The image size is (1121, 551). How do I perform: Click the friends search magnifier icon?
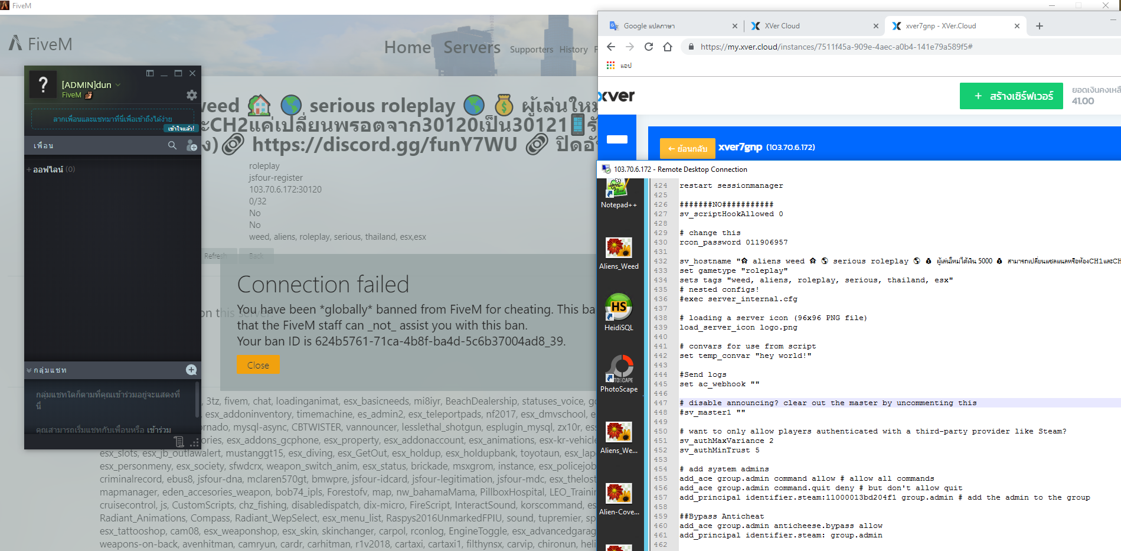click(172, 145)
